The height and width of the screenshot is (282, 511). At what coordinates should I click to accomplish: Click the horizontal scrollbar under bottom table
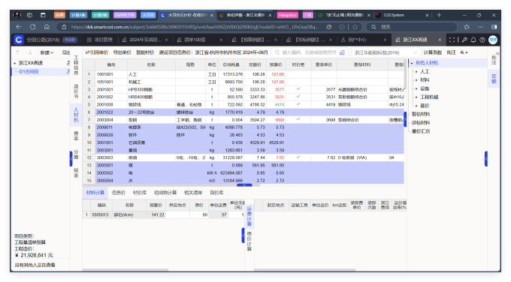[125, 270]
